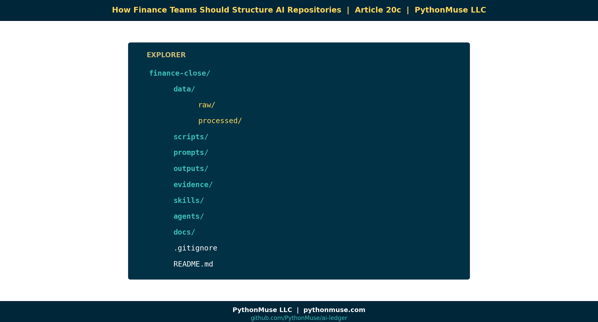598x322 pixels.
Task: Open the agents/ folder
Action: 189,216
